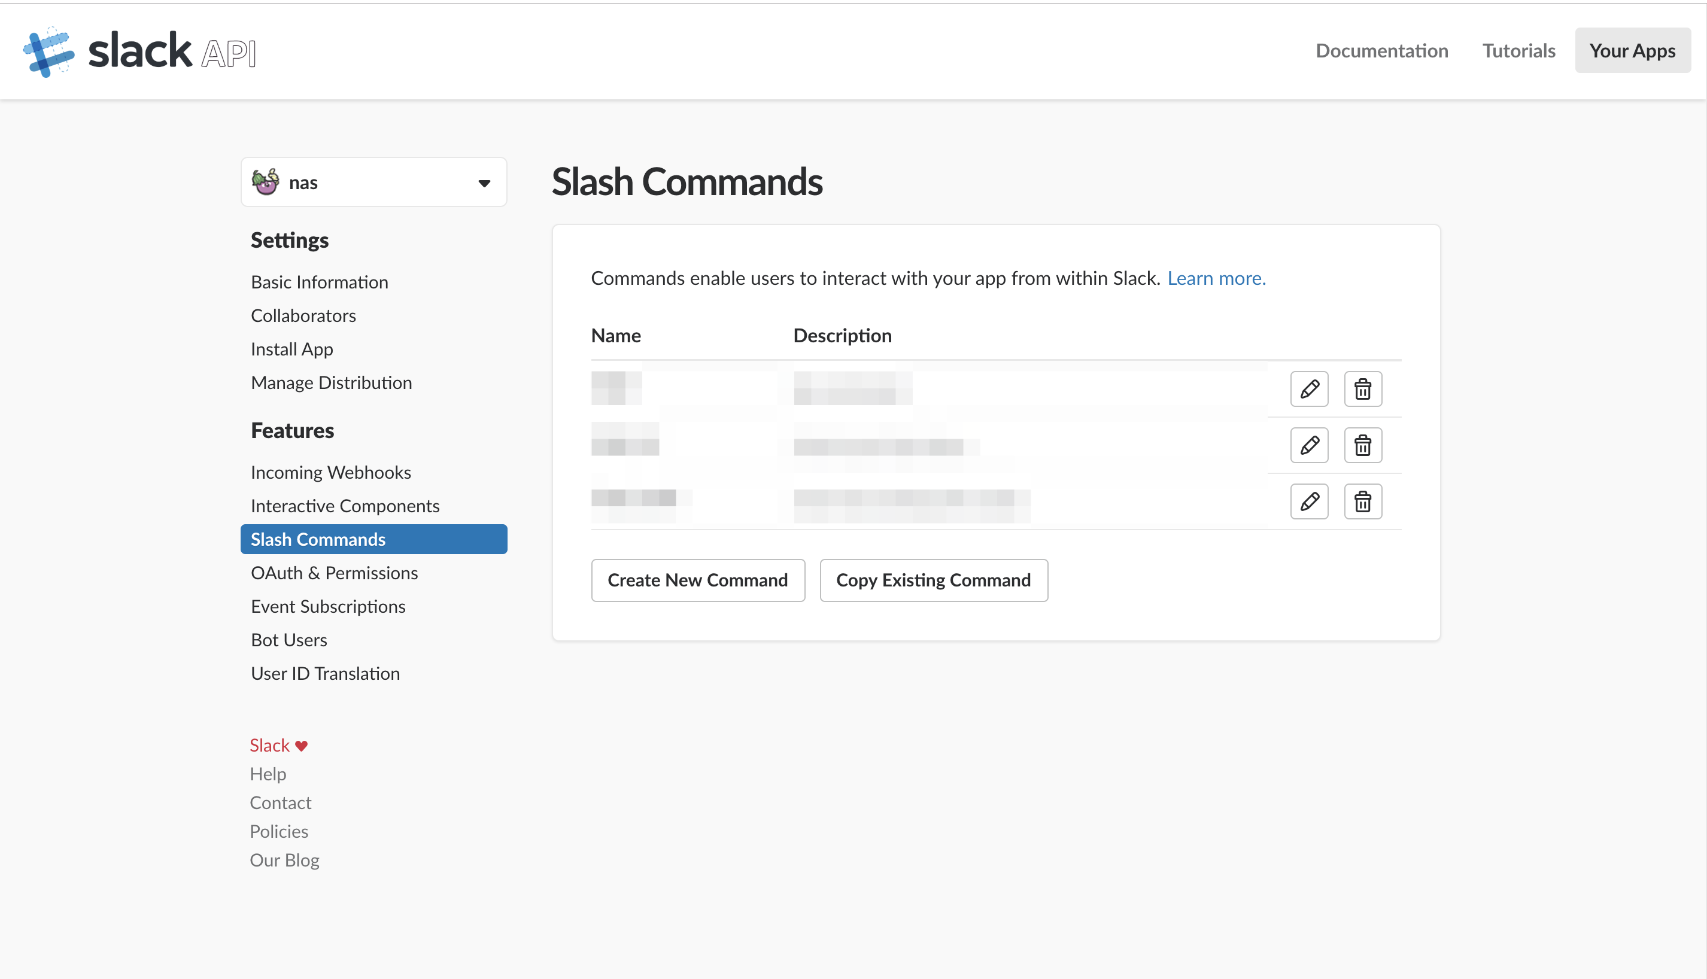The width and height of the screenshot is (1707, 979).
Task: Open OAuth & Permissions
Action: tap(334, 573)
